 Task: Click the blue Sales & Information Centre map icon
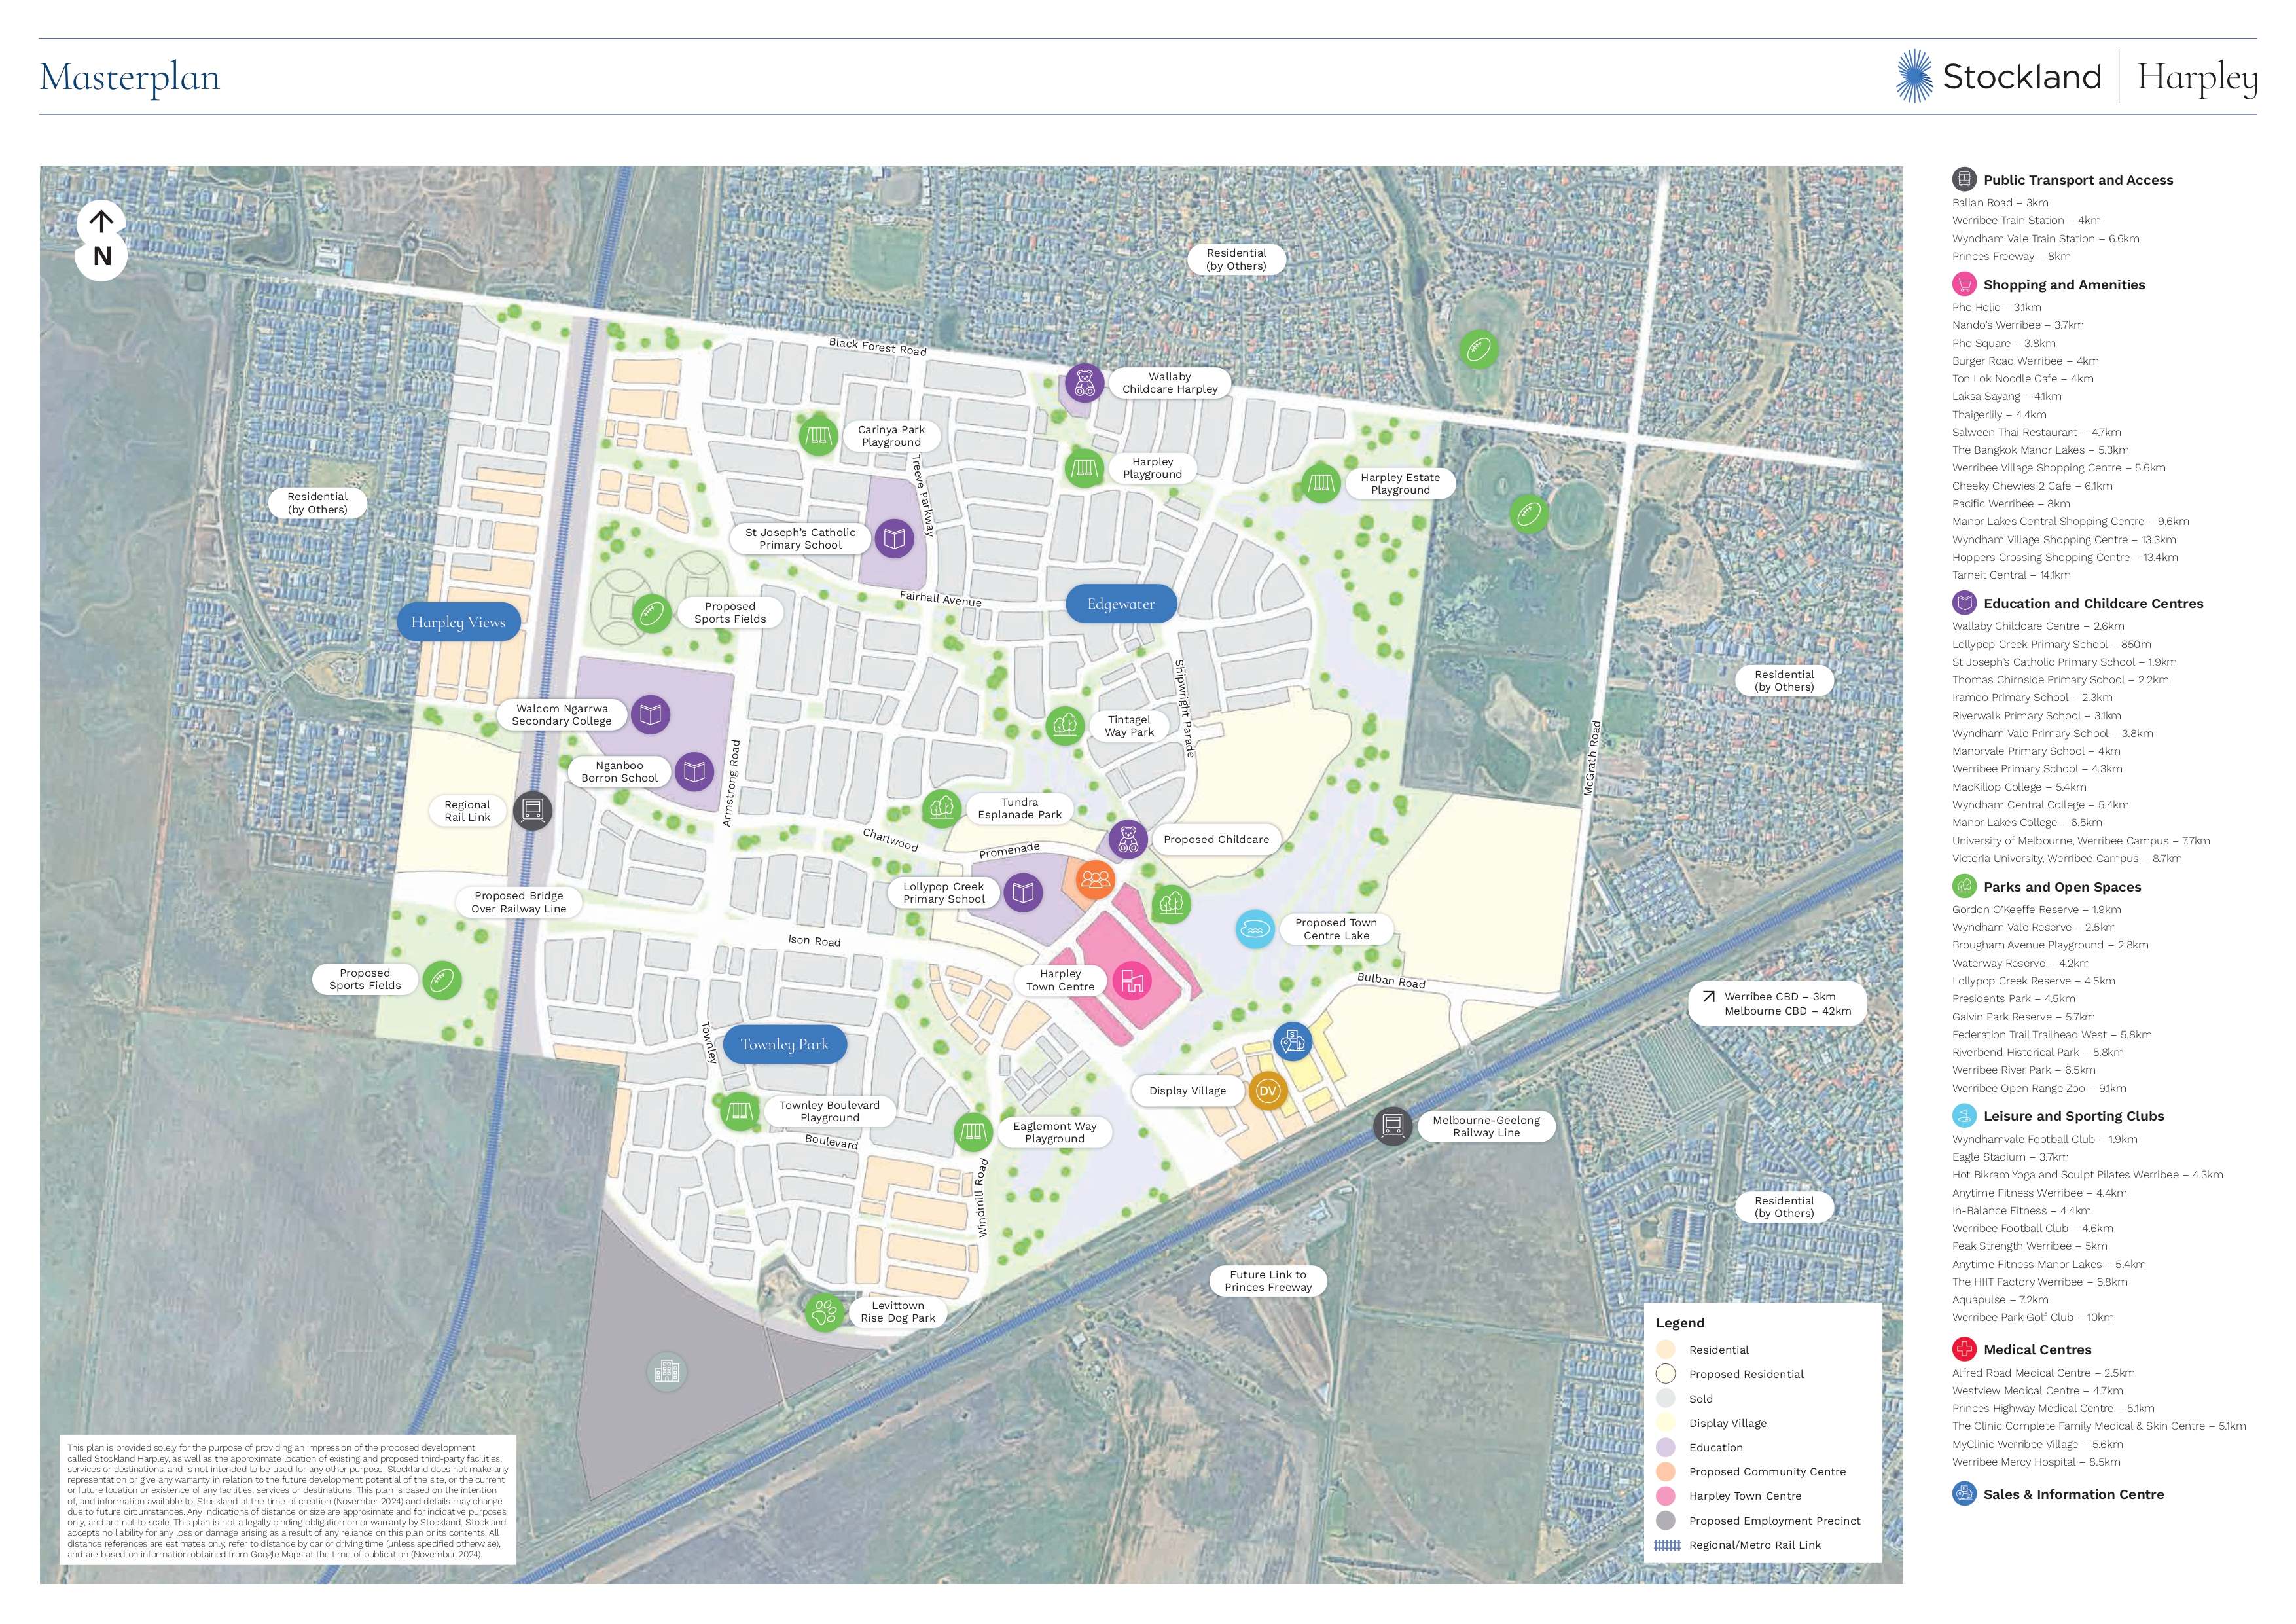point(1292,1041)
